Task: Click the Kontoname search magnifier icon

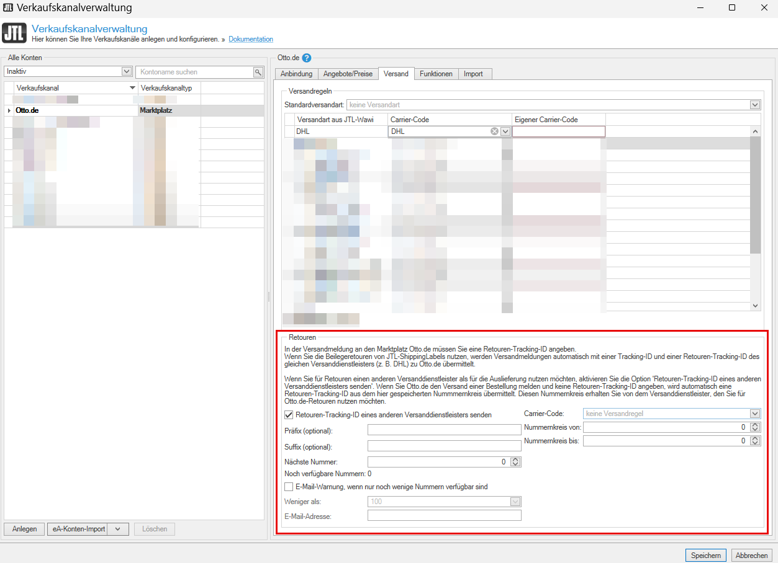Action: (x=258, y=72)
